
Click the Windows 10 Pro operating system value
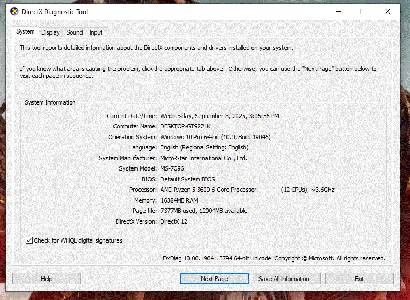coord(216,137)
